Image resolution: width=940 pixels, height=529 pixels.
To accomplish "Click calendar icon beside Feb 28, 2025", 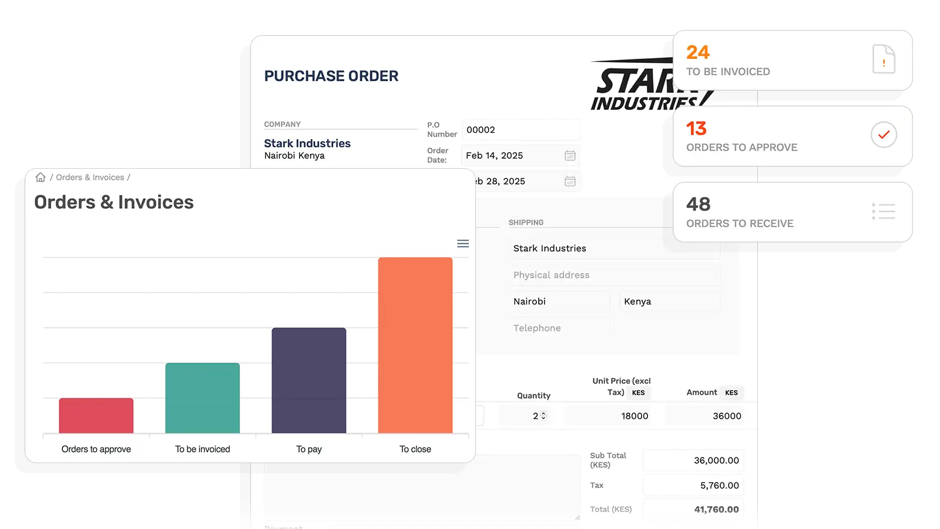I will pos(569,182).
